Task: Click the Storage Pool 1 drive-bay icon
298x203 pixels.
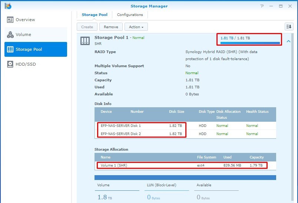Action: coord(85,41)
